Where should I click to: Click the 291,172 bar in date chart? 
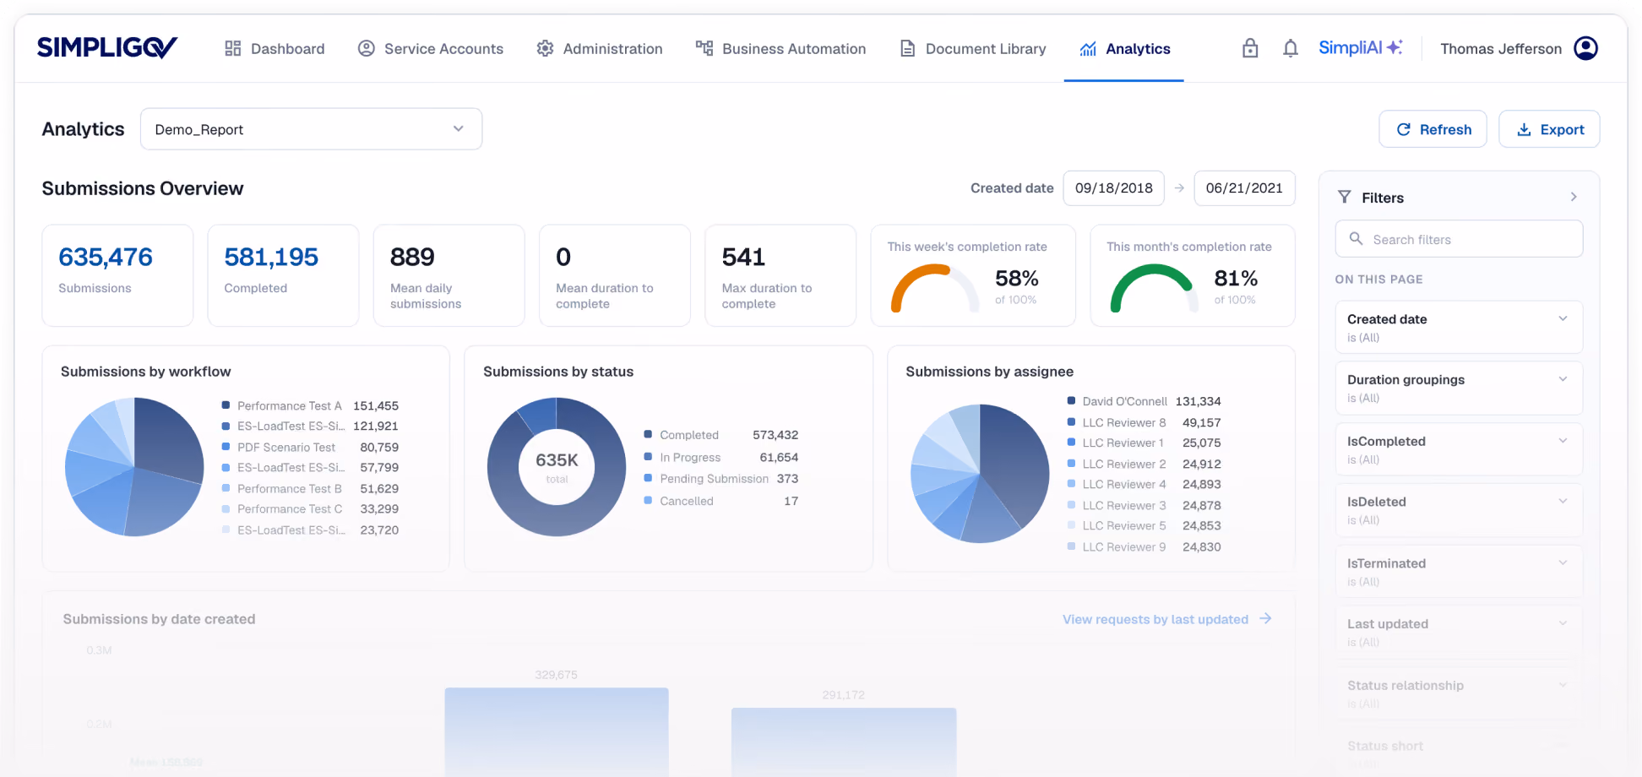click(x=844, y=742)
